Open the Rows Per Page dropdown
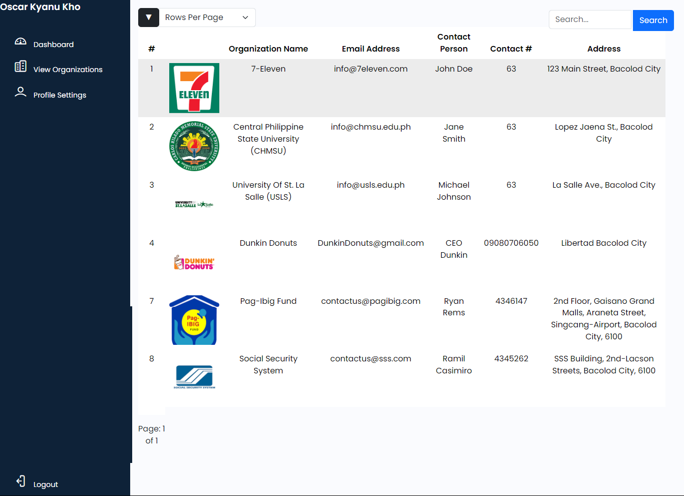Viewport: 684px width, 496px height. coord(207,18)
